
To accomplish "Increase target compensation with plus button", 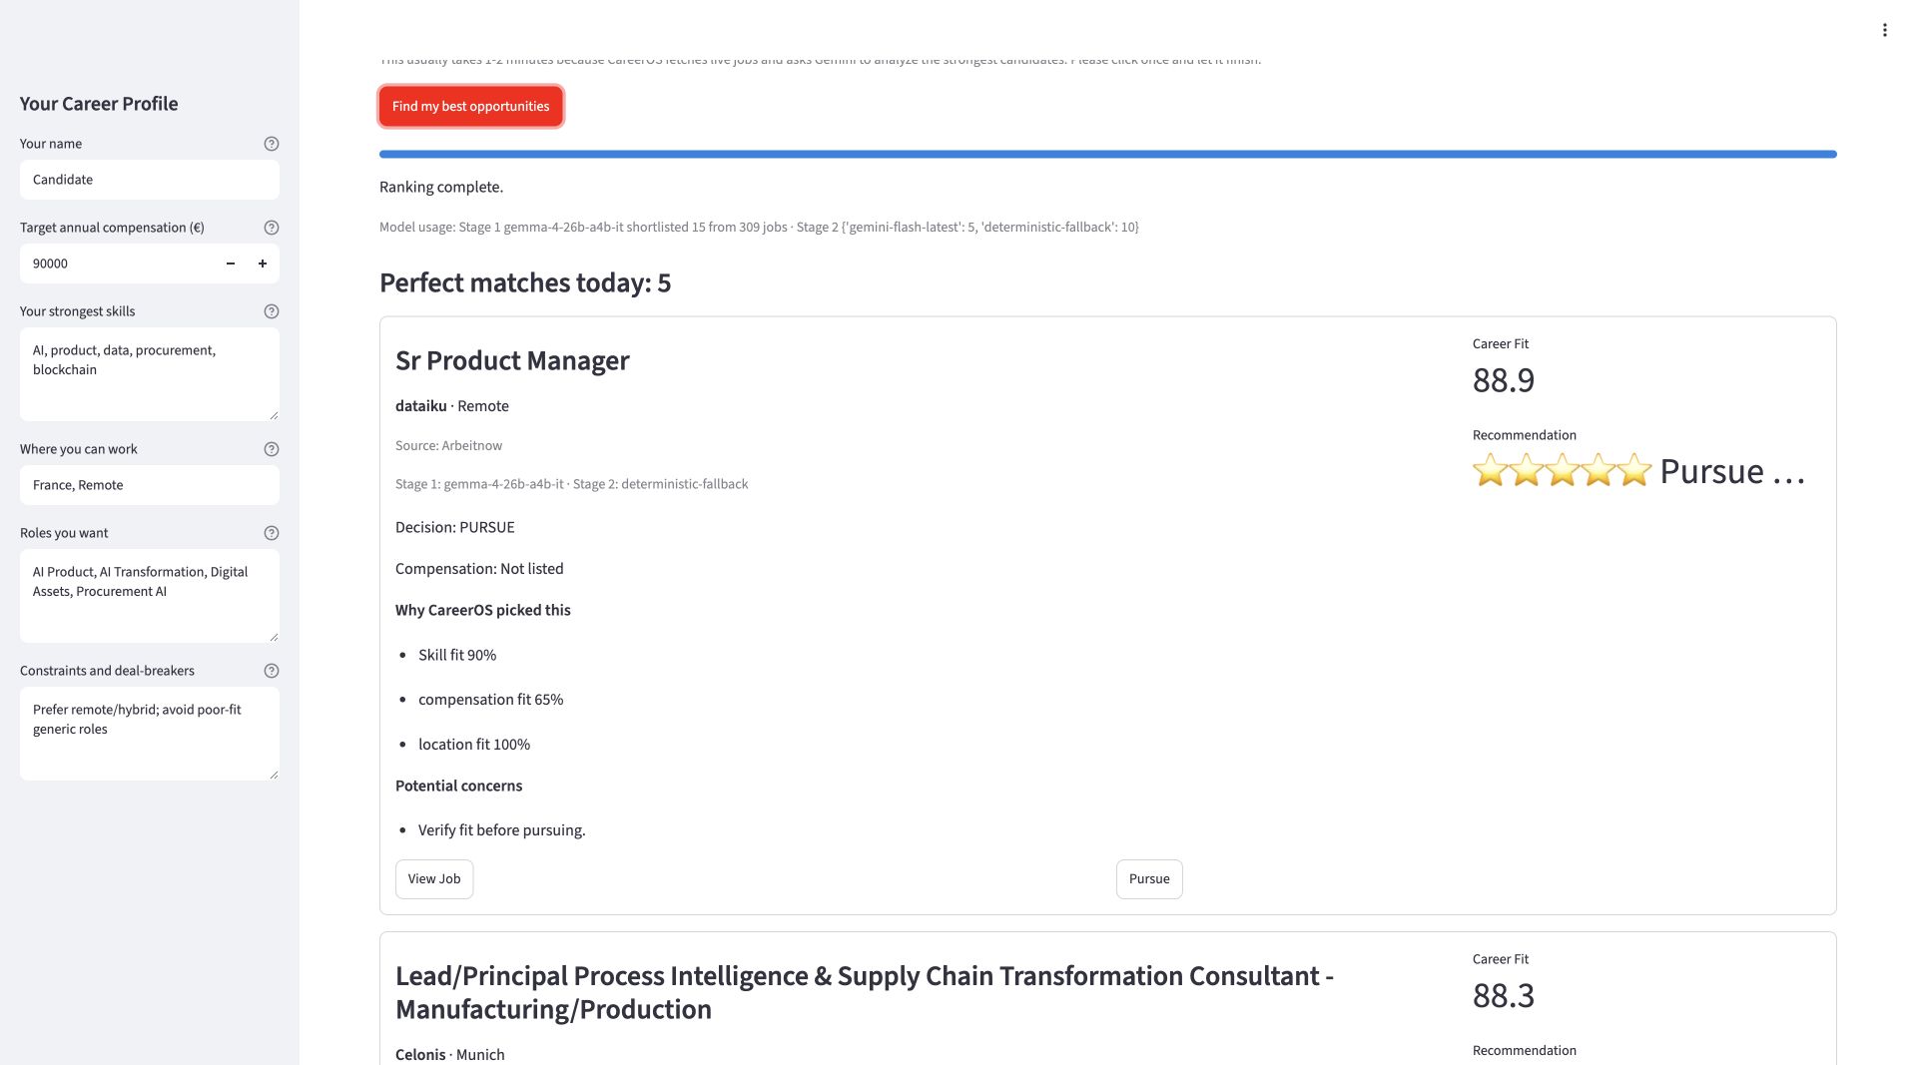I will point(263,264).
